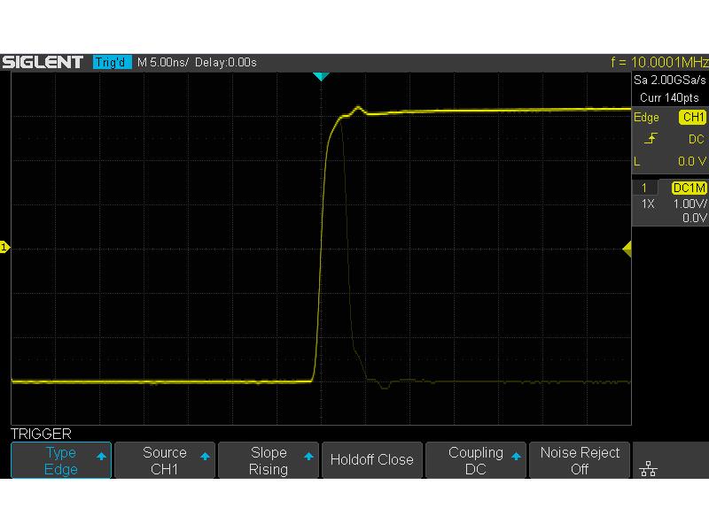Click the Edge trigger type label in sidebar
The height and width of the screenshot is (531, 709).
click(x=646, y=118)
